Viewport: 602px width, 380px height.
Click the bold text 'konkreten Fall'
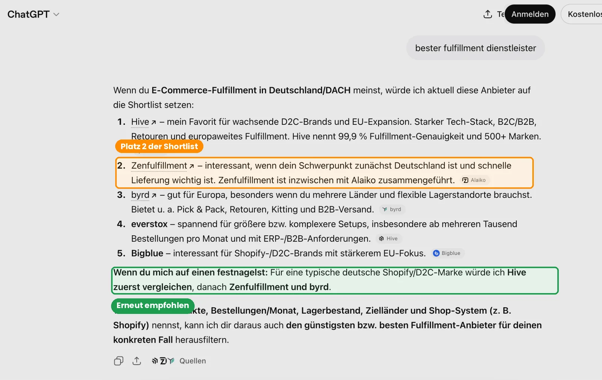point(143,340)
